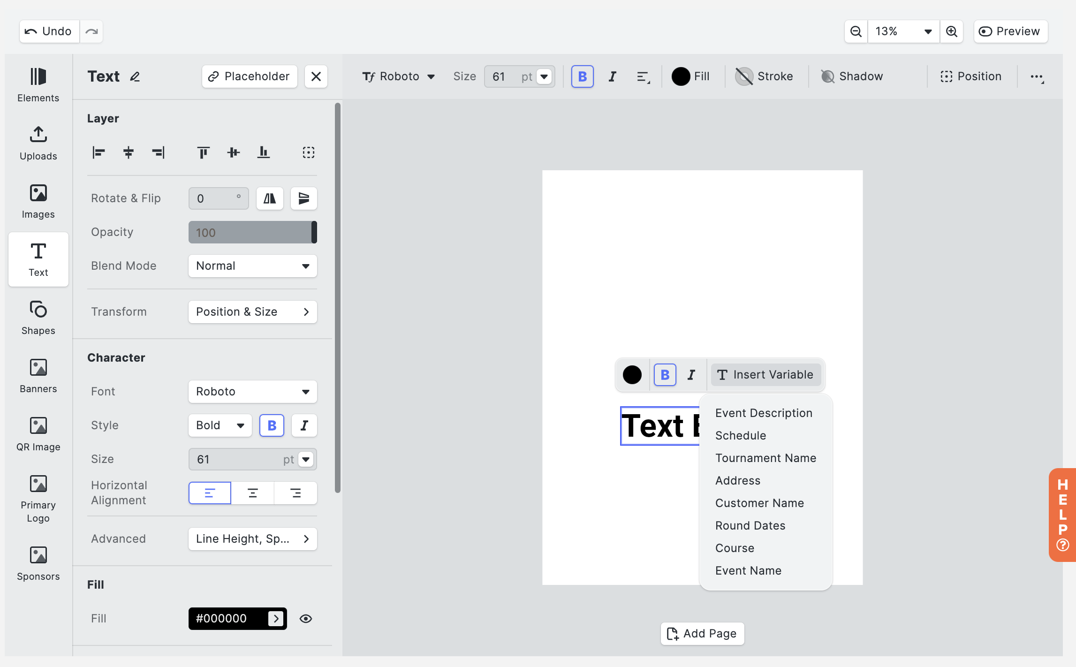Open the Images sidebar panel
This screenshot has height=667, width=1076.
click(x=38, y=201)
